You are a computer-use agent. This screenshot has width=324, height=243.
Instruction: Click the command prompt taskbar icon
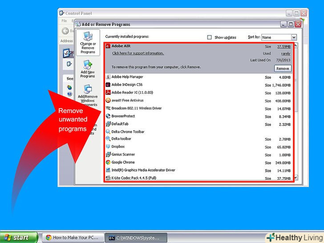tap(112, 238)
